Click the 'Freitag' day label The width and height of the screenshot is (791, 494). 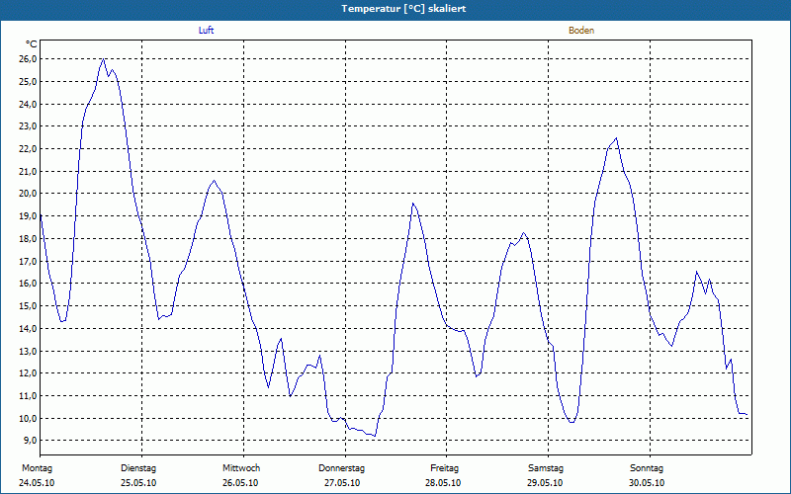coord(444,468)
